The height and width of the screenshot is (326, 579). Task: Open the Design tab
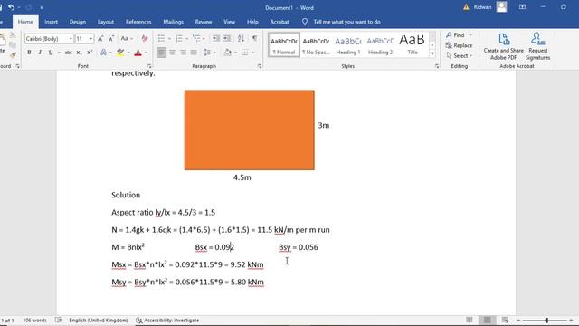coord(78,22)
